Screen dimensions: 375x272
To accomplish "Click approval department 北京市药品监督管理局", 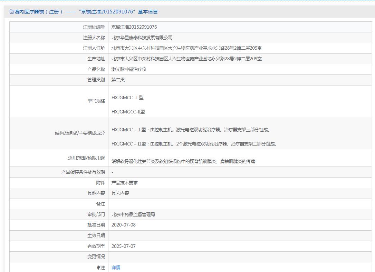I will coord(133,214).
